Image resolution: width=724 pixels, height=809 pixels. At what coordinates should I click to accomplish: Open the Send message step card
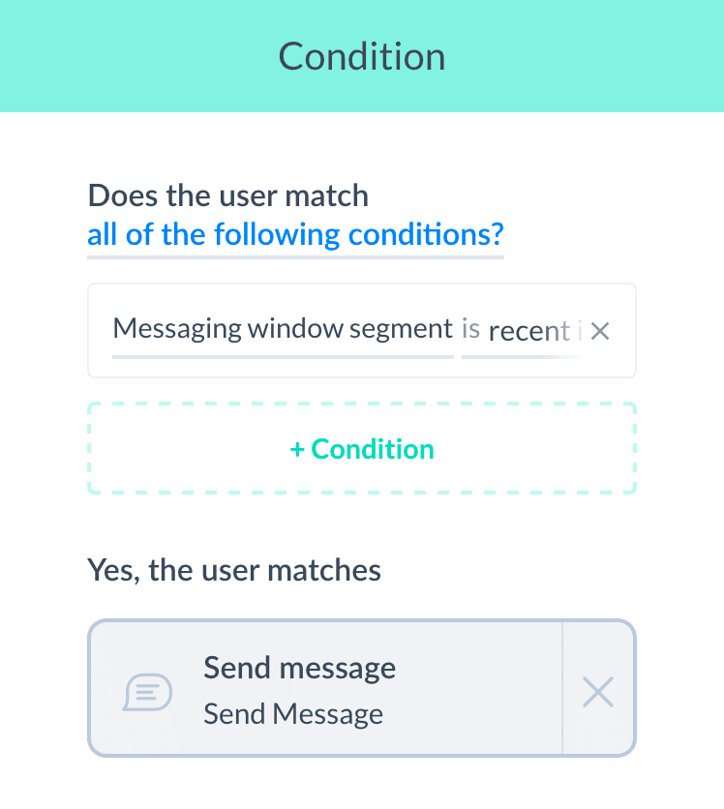[325, 688]
